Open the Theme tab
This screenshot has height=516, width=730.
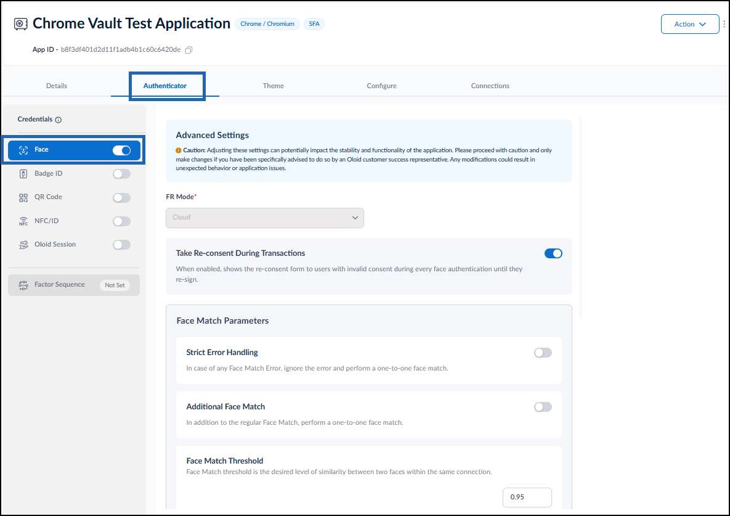click(x=273, y=86)
